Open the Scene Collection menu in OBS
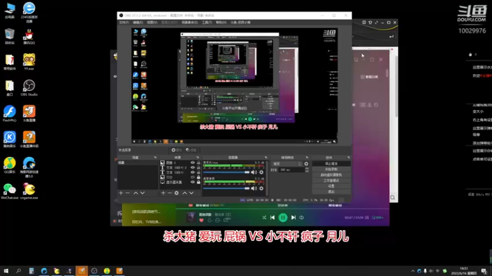 [189, 23]
